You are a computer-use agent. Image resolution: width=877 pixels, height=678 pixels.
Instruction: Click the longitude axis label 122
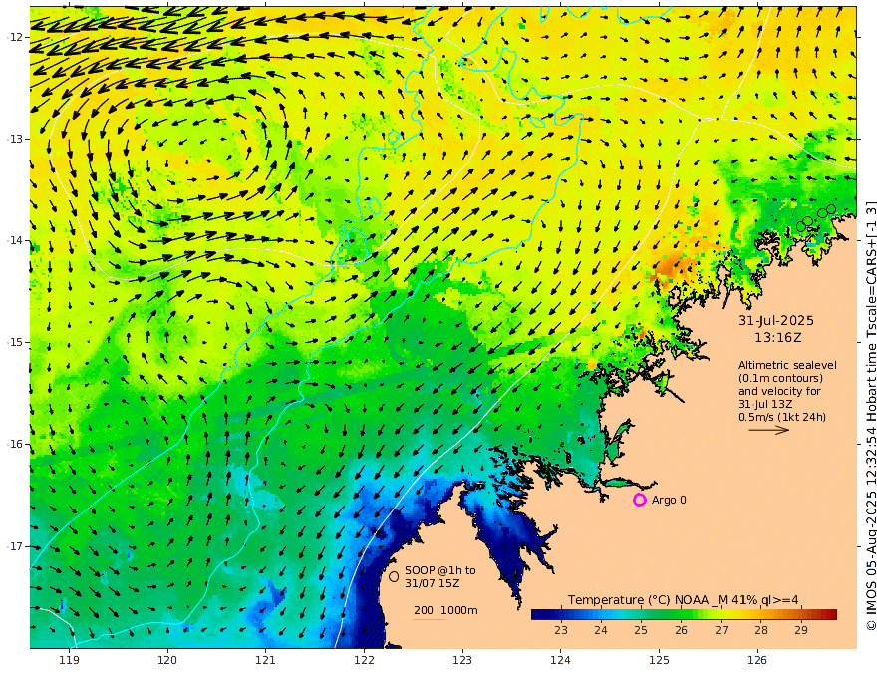pos(364,660)
